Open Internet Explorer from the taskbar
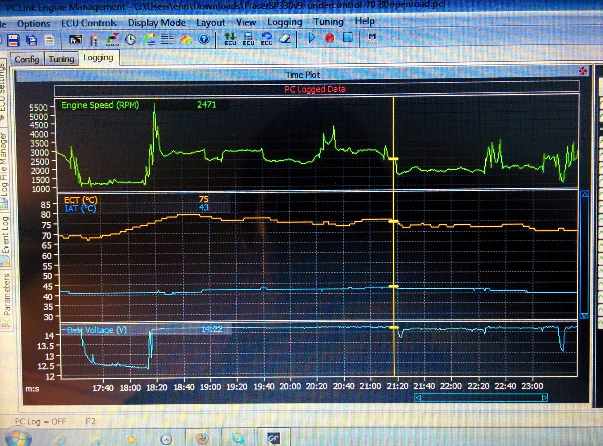The height and width of the screenshot is (446, 603). tap(60, 439)
